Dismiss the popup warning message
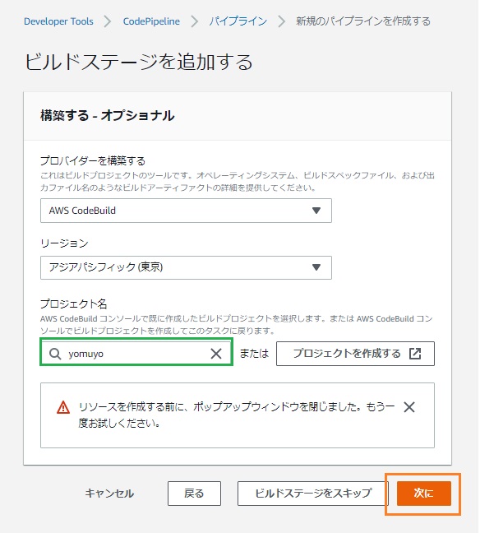This screenshot has width=480, height=533. [409, 407]
